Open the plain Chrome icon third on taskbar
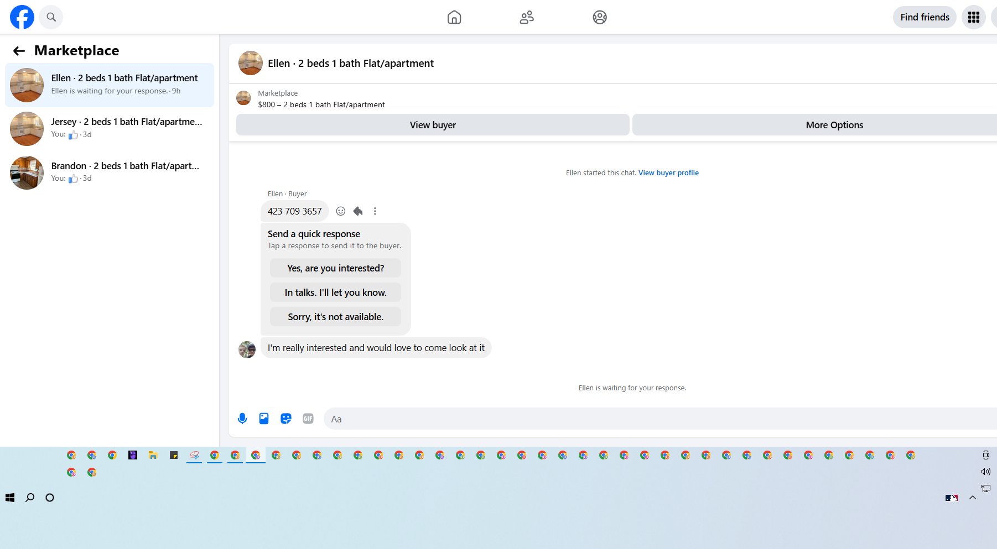The image size is (997, 549). (x=112, y=455)
